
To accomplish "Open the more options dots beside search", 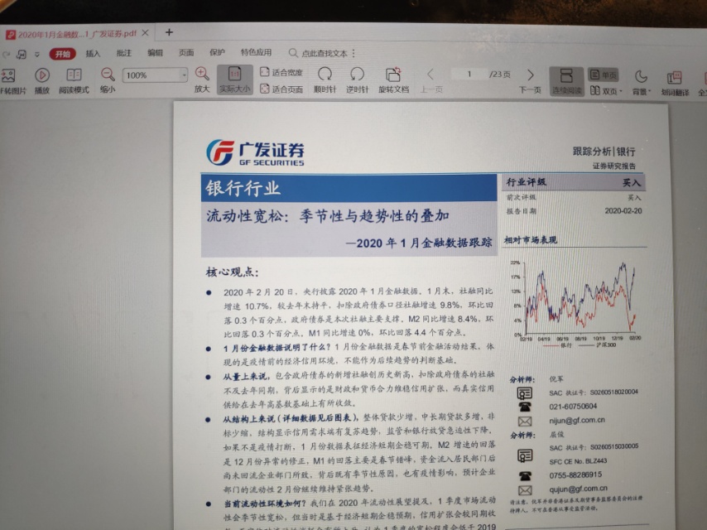I will (353, 53).
